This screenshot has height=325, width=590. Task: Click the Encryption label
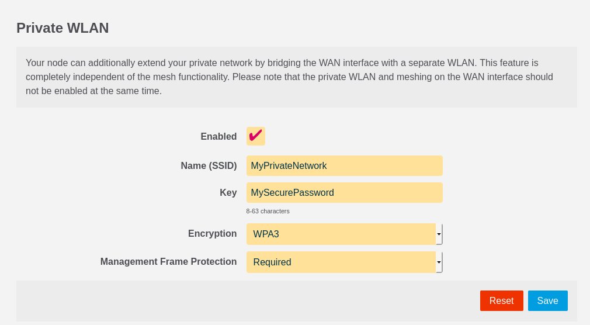tap(212, 233)
